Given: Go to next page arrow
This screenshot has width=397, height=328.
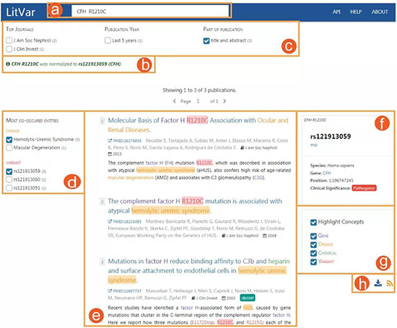Looking at the screenshot, I should [x=224, y=101].
